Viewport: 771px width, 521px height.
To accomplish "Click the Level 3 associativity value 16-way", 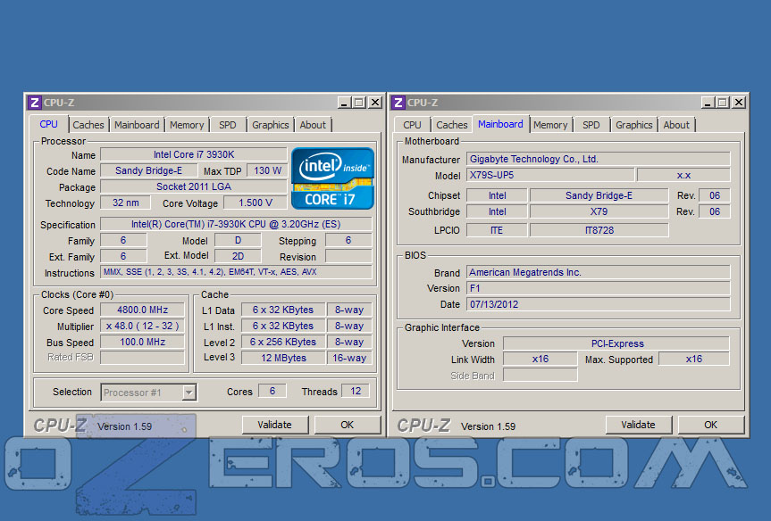I will (x=349, y=358).
